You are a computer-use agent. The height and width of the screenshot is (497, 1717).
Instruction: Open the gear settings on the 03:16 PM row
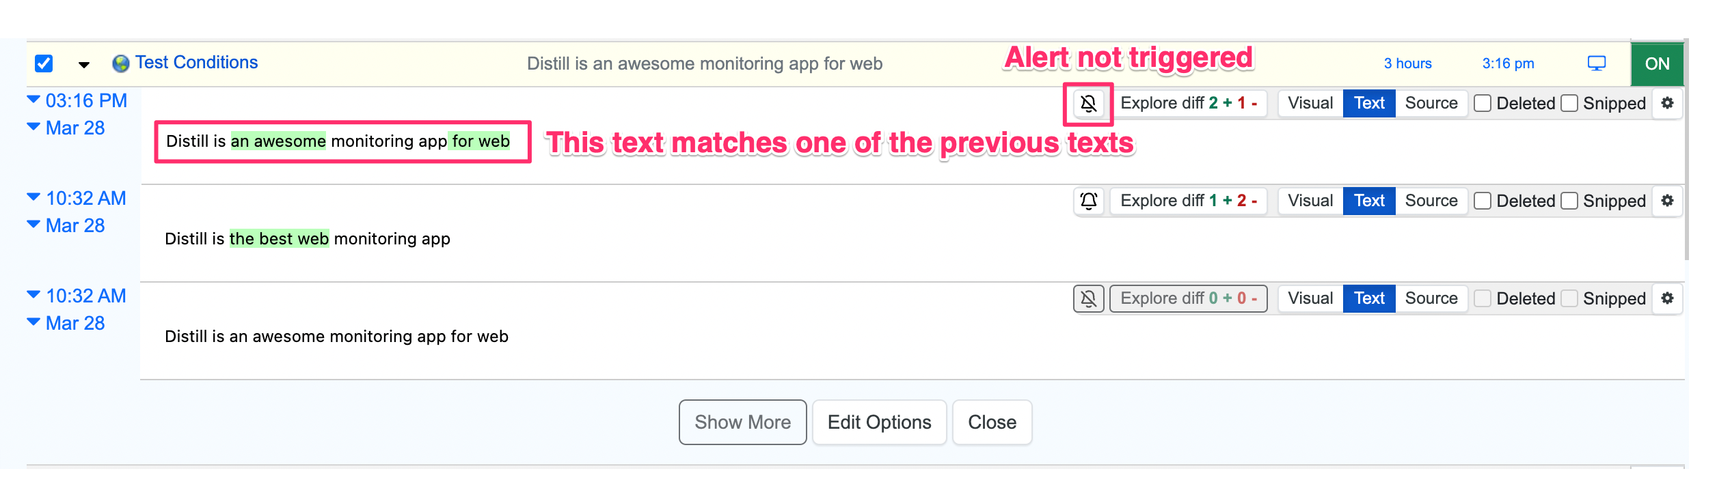(1668, 103)
